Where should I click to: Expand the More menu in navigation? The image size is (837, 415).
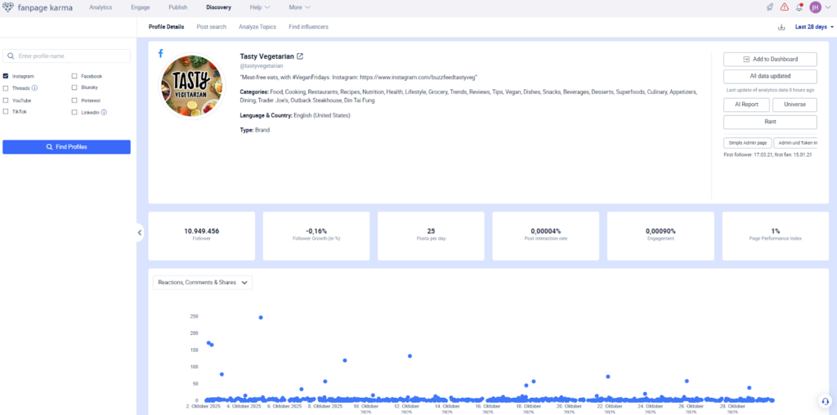300,7
